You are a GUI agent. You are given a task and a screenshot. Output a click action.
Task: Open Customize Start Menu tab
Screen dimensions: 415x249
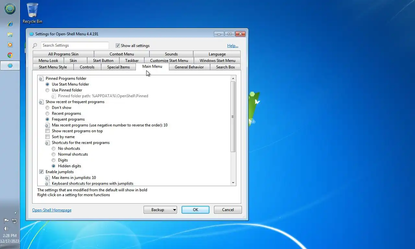169,61
